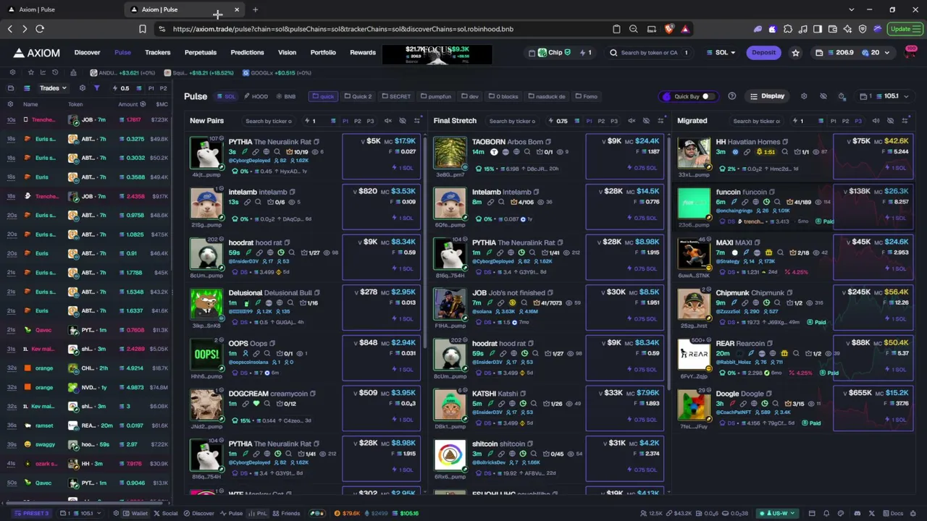The width and height of the screenshot is (927, 521).
Task: Open filter sliders icon in New Pairs column
Action: click(417, 121)
